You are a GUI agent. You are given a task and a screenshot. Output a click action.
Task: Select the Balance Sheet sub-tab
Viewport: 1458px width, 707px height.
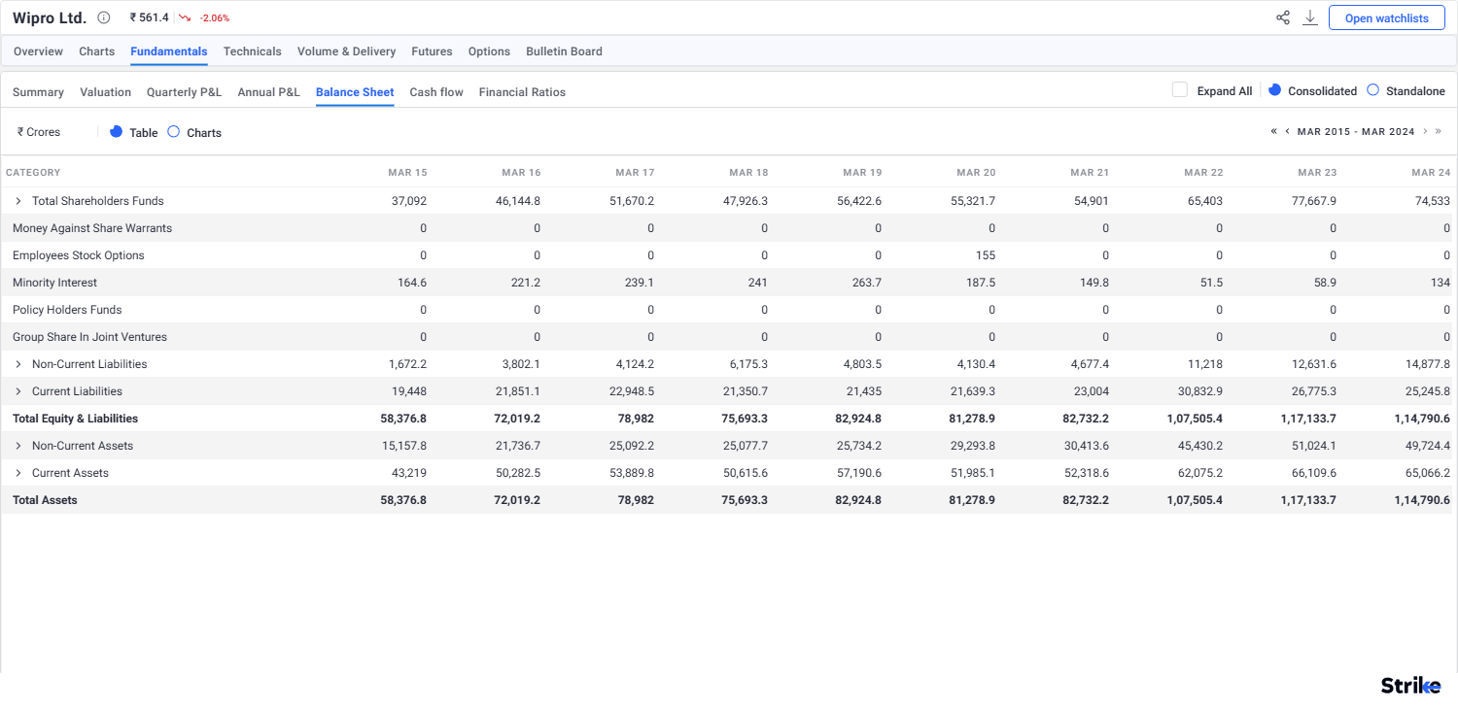(x=355, y=92)
